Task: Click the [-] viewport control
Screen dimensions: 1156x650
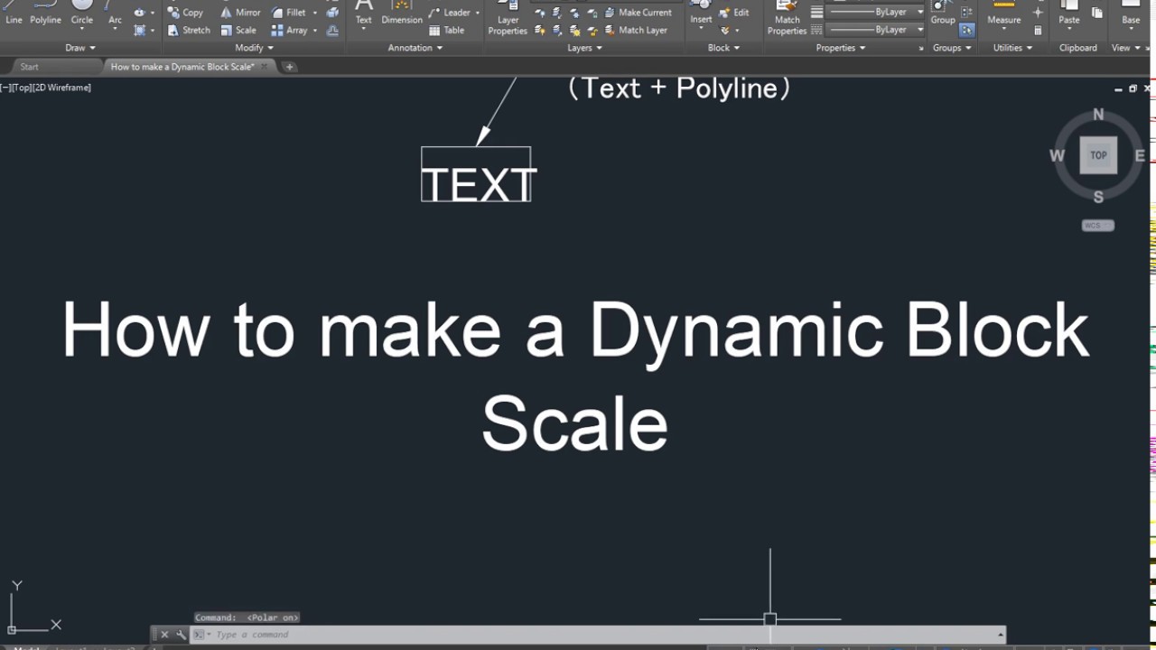Action: coord(5,88)
